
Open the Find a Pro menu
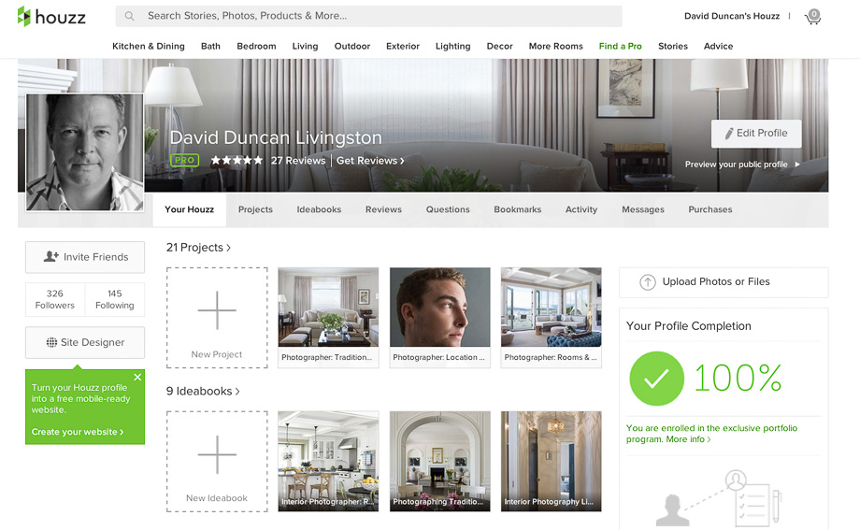click(621, 46)
